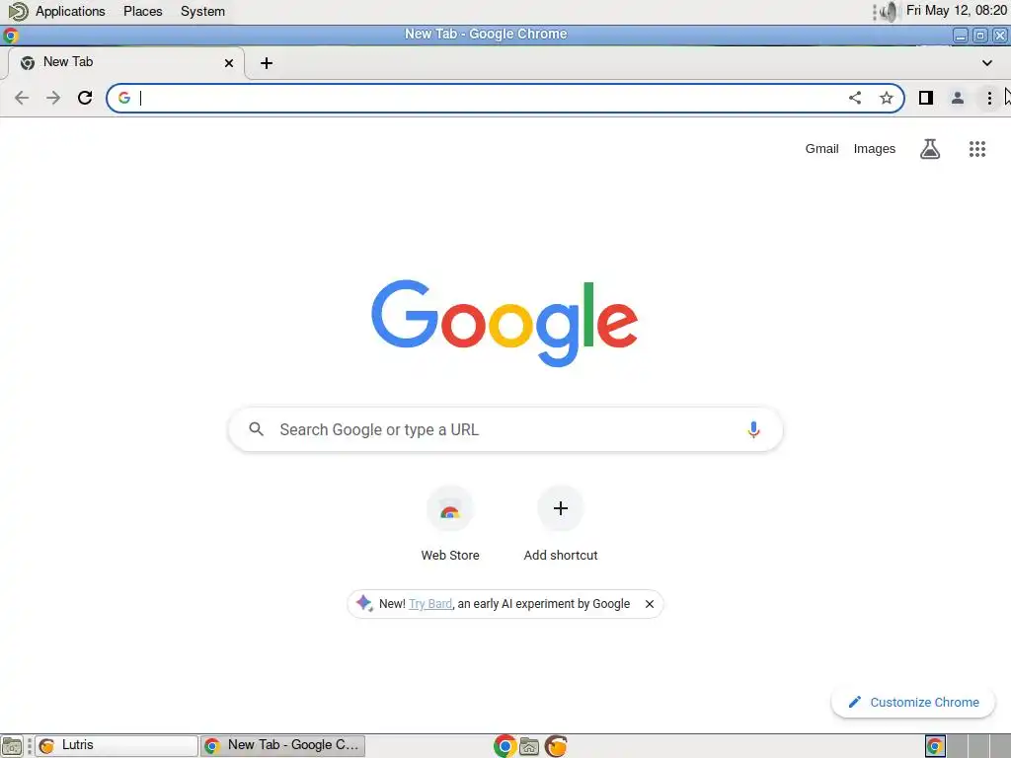The height and width of the screenshot is (758, 1011).
Task: Go back using the back arrow
Action: 22,98
